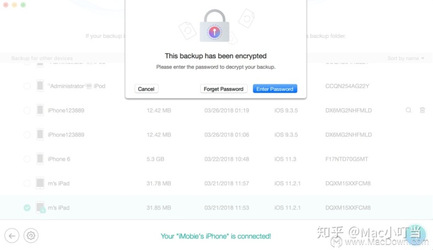Click the Enter Password button
433x250 pixels.
pos(275,89)
